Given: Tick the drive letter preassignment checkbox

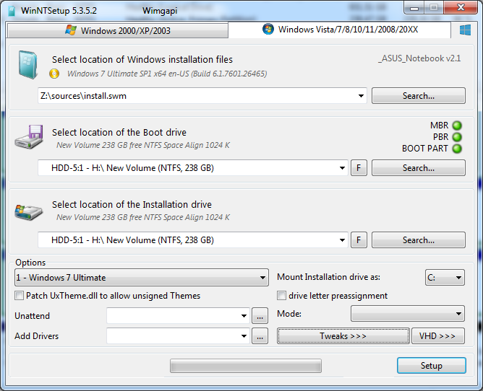Looking at the screenshot, I should coord(281,296).
